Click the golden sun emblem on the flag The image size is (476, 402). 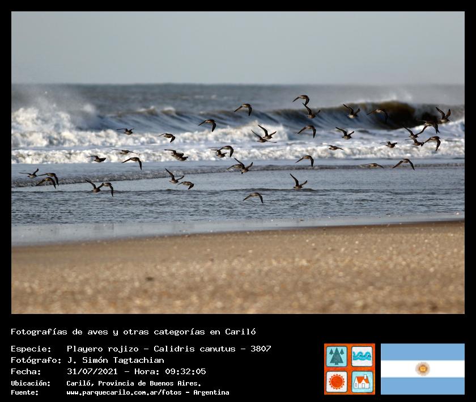(x=422, y=368)
